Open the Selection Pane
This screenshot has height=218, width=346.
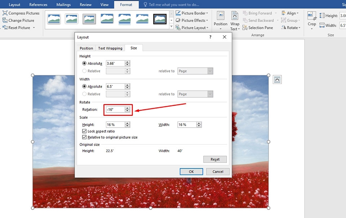click(x=258, y=28)
